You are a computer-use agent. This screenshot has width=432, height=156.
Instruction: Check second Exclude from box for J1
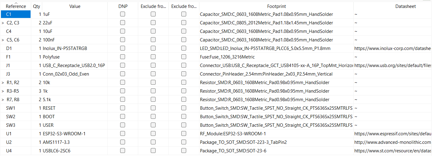183,65
